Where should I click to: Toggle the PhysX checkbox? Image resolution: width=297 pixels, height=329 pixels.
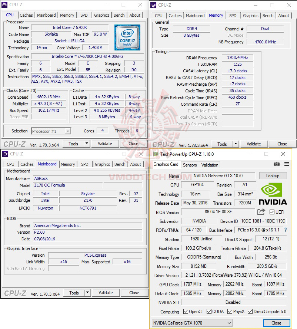pos(230,311)
